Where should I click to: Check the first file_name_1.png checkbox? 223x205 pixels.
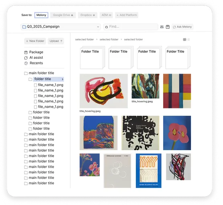coord(35,85)
